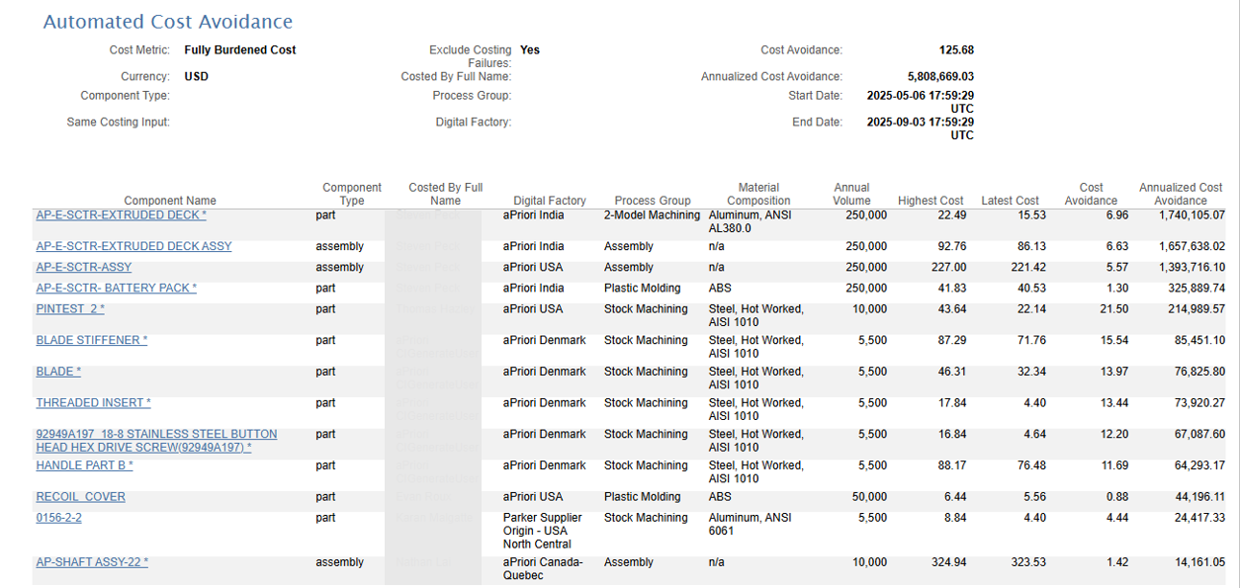The image size is (1240, 588).
Task: Select the AP-E-SCTR- BATTERY PACK link
Action: coord(116,289)
